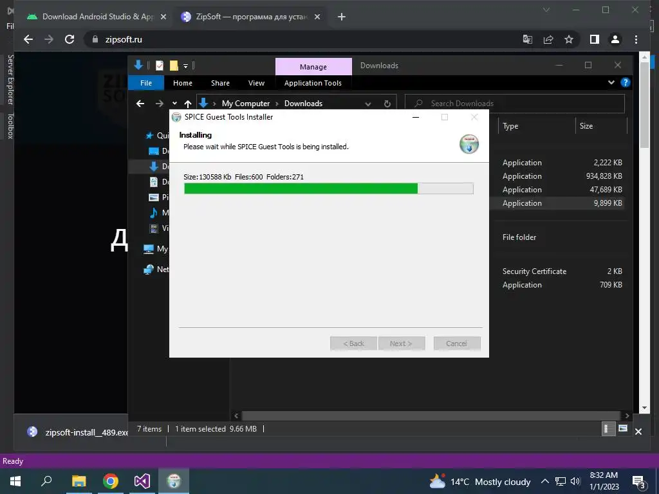659x494 pixels.
Task: Go forward in the Chrome browser
Action: coord(49,39)
